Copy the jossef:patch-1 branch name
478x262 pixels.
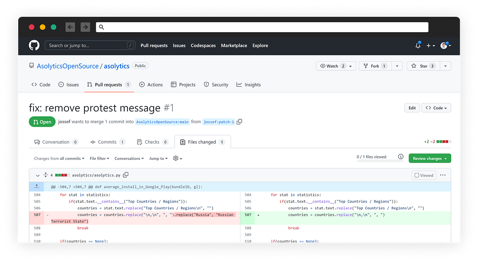[239, 122]
